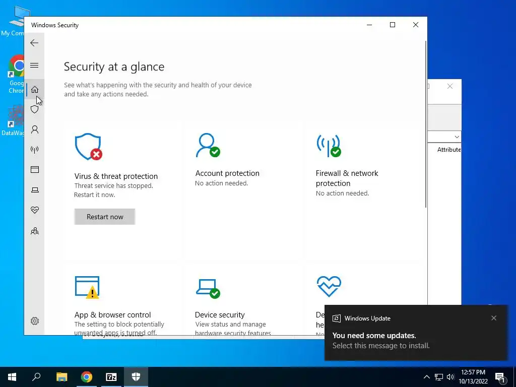Image resolution: width=516 pixels, height=387 pixels.
Task: Open Device security heading
Action: [x=220, y=315]
